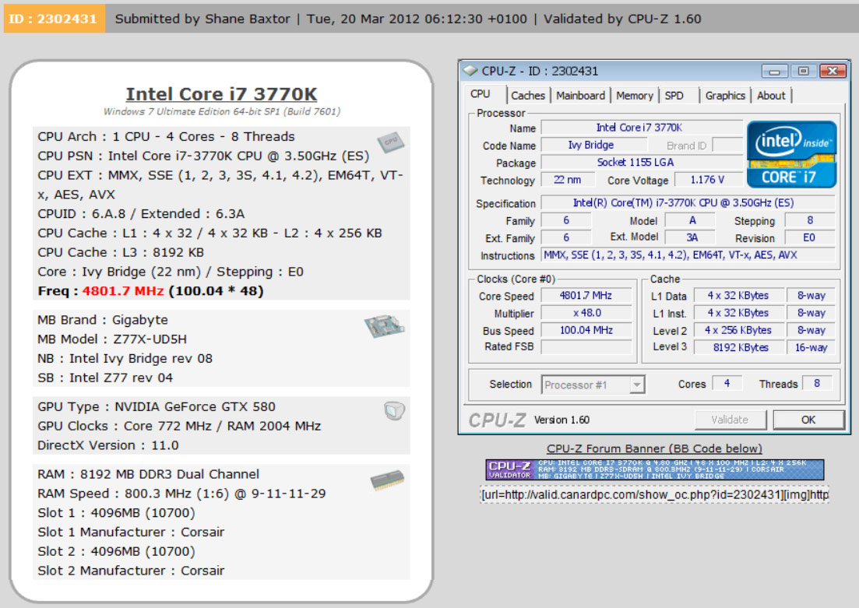This screenshot has height=608, width=859.
Task: Open the About tab
Action: (x=771, y=95)
